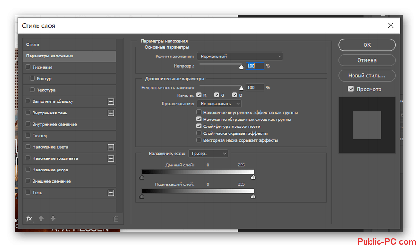Viewport: 418px width, 247px height.
Task: Enable the Наложение цвета checkbox
Action: [x=28, y=146]
